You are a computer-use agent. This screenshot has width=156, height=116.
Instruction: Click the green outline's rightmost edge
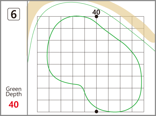pyautogui.click(x=141, y=79)
